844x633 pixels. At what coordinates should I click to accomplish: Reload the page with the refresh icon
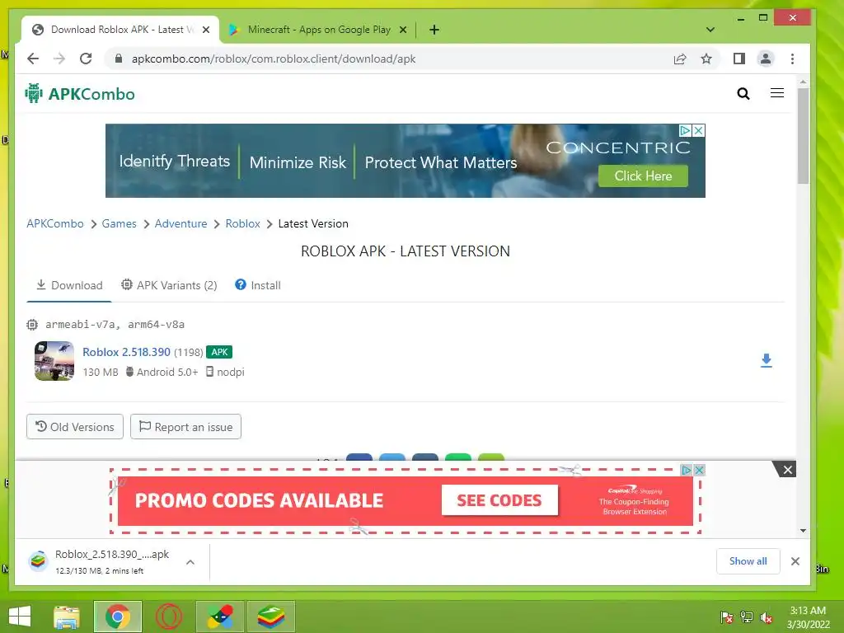86,59
